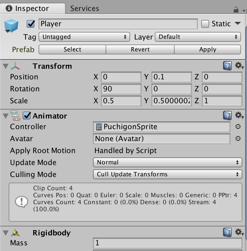Click the Clip Count: 4 text

coord(53,188)
